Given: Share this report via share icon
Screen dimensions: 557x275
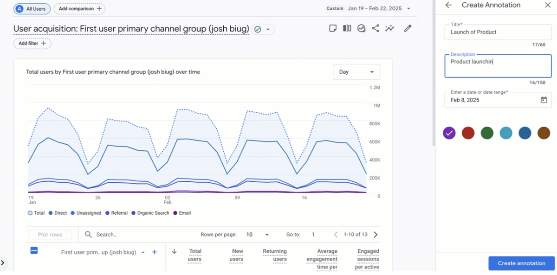Looking at the screenshot, I should coord(376,28).
